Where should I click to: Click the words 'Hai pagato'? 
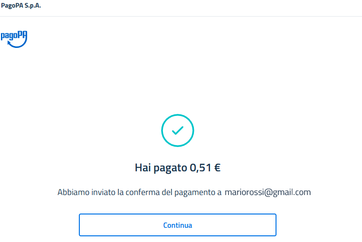161,168
